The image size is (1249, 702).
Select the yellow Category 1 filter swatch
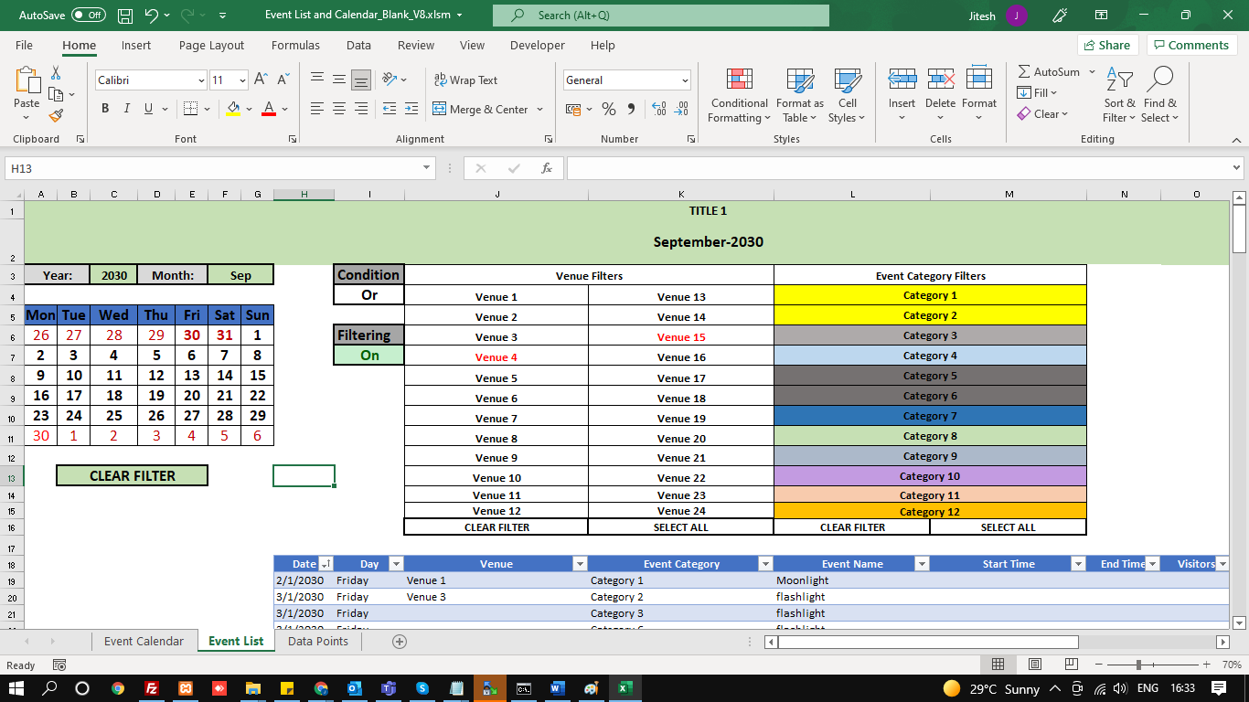click(x=930, y=295)
